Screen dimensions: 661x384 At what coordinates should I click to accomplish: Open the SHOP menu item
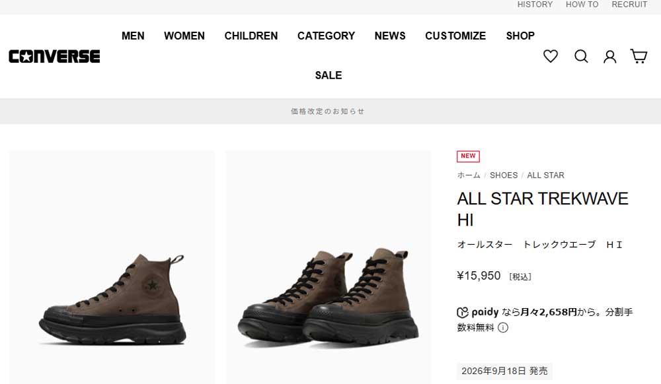pos(520,36)
